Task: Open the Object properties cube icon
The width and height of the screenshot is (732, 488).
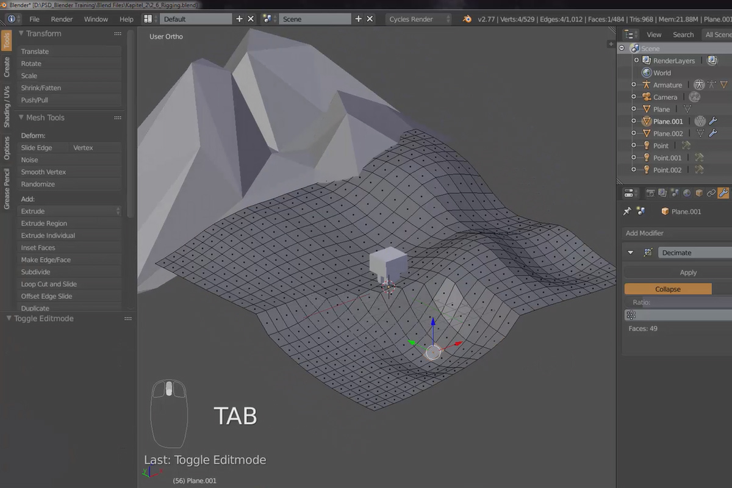Action: [699, 193]
